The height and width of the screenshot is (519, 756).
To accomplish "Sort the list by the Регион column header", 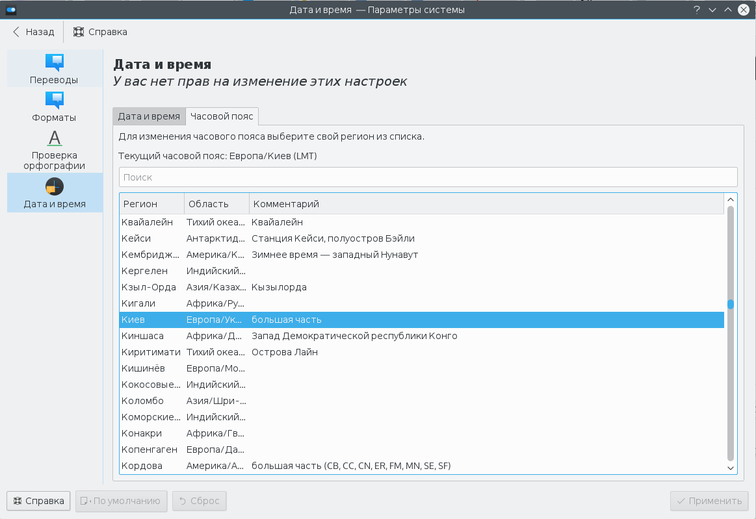I will (x=151, y=204).
